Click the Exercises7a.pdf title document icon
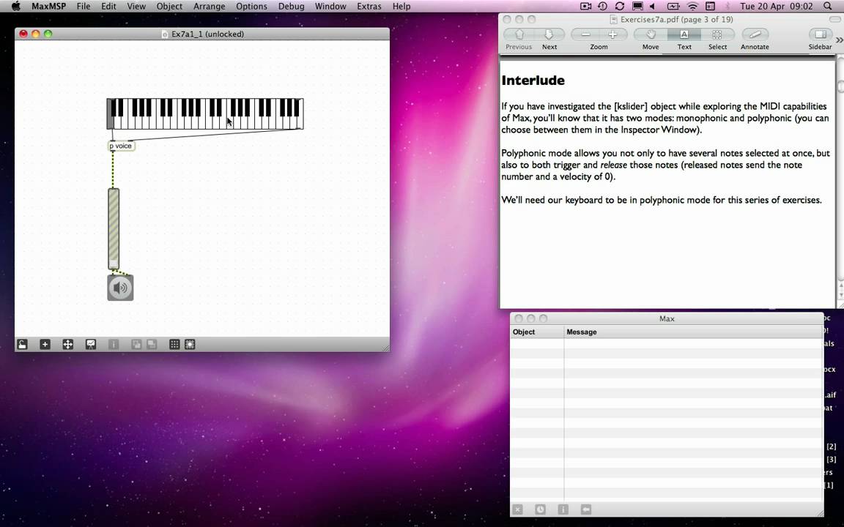Viewport: 844px width, 527px height. (613, 19)
